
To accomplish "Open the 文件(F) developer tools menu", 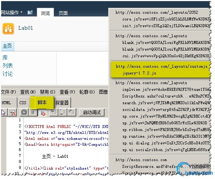I will [x=9, y=92].
